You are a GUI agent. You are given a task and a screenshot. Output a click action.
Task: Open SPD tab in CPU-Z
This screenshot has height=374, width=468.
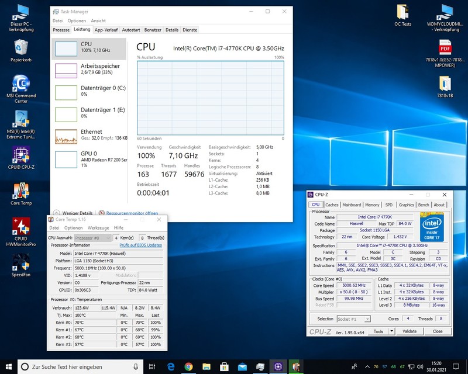click(x=388, y=205)
